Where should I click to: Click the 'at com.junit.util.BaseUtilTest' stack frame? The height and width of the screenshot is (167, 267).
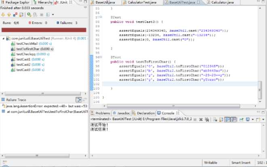coord(45,111)
